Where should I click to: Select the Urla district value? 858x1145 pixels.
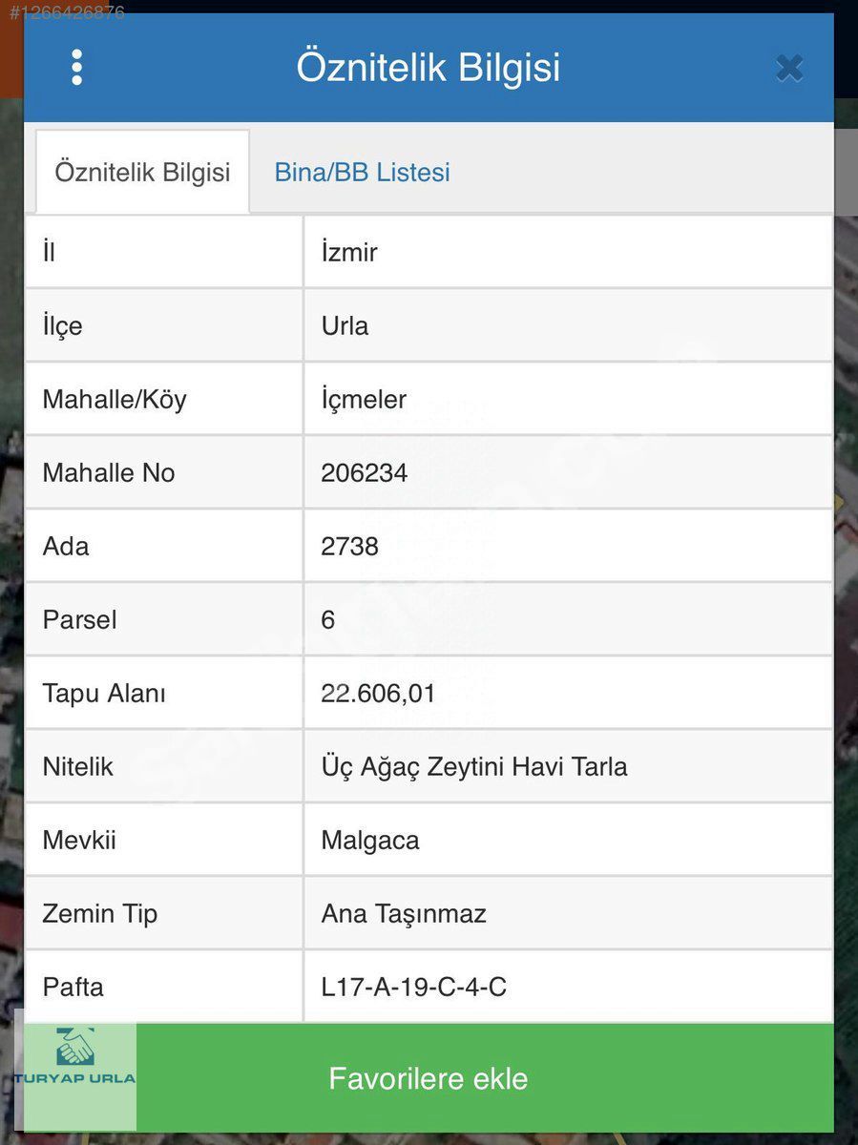[x=345, y=326]
